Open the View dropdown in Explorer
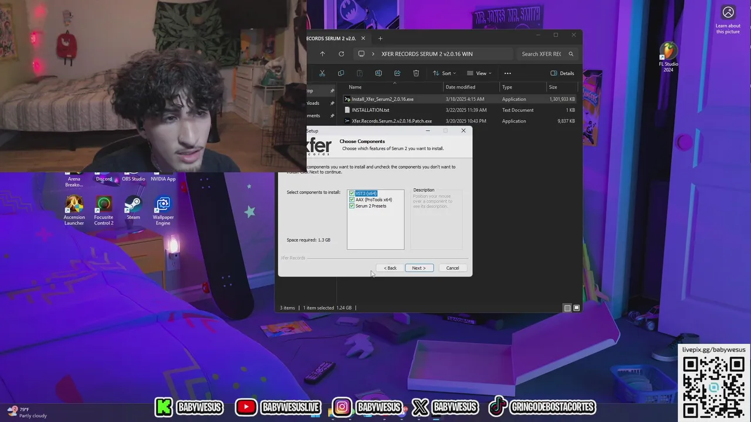This screenshot has height=422, width=751. 479,73
